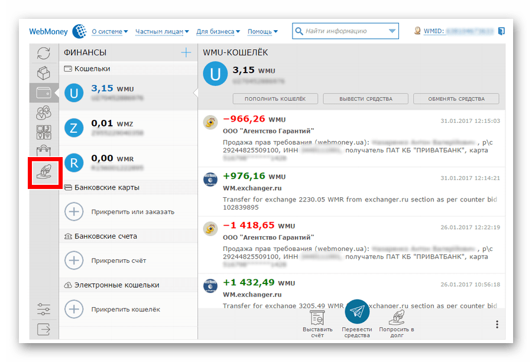Click the 'ОБМЕНЯТЬ СРЕДСТВА' button
The height and width of the screenshot is (362, 532).
(x=456, y=99)
